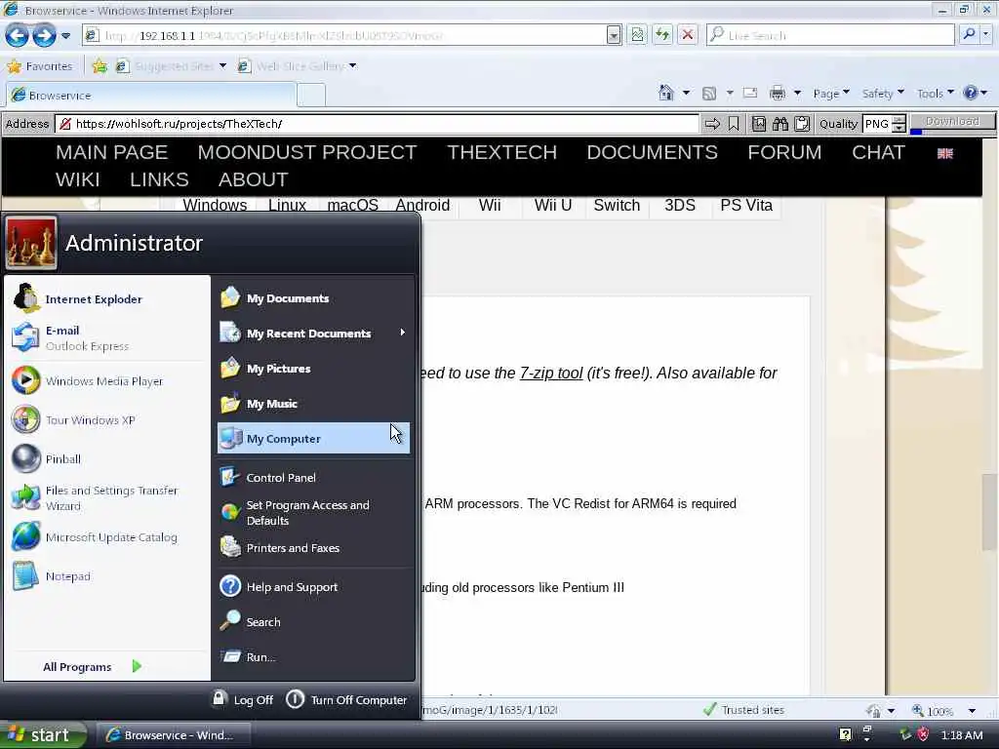Open Help and Support from the Start menu
The height and width of the screenshot is (749, 999).
coord(313,586)
